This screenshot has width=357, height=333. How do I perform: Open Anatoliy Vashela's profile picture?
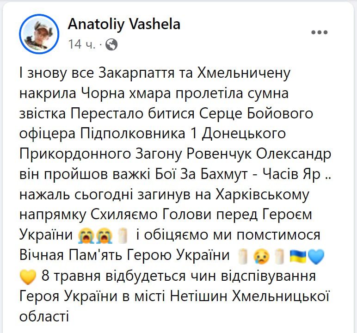tap(39, 34)
